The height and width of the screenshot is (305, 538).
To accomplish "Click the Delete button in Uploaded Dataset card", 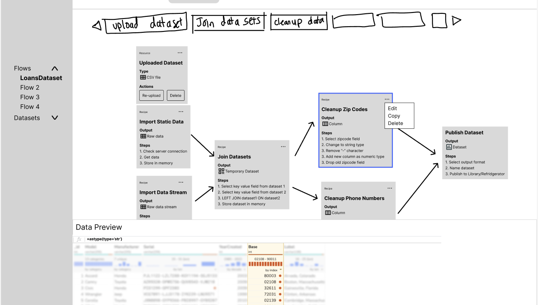I will [175, 95].
